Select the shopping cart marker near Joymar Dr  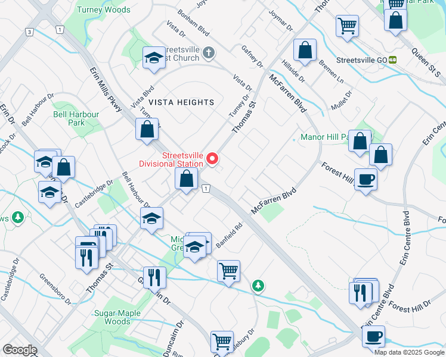(x=347, y=29)
